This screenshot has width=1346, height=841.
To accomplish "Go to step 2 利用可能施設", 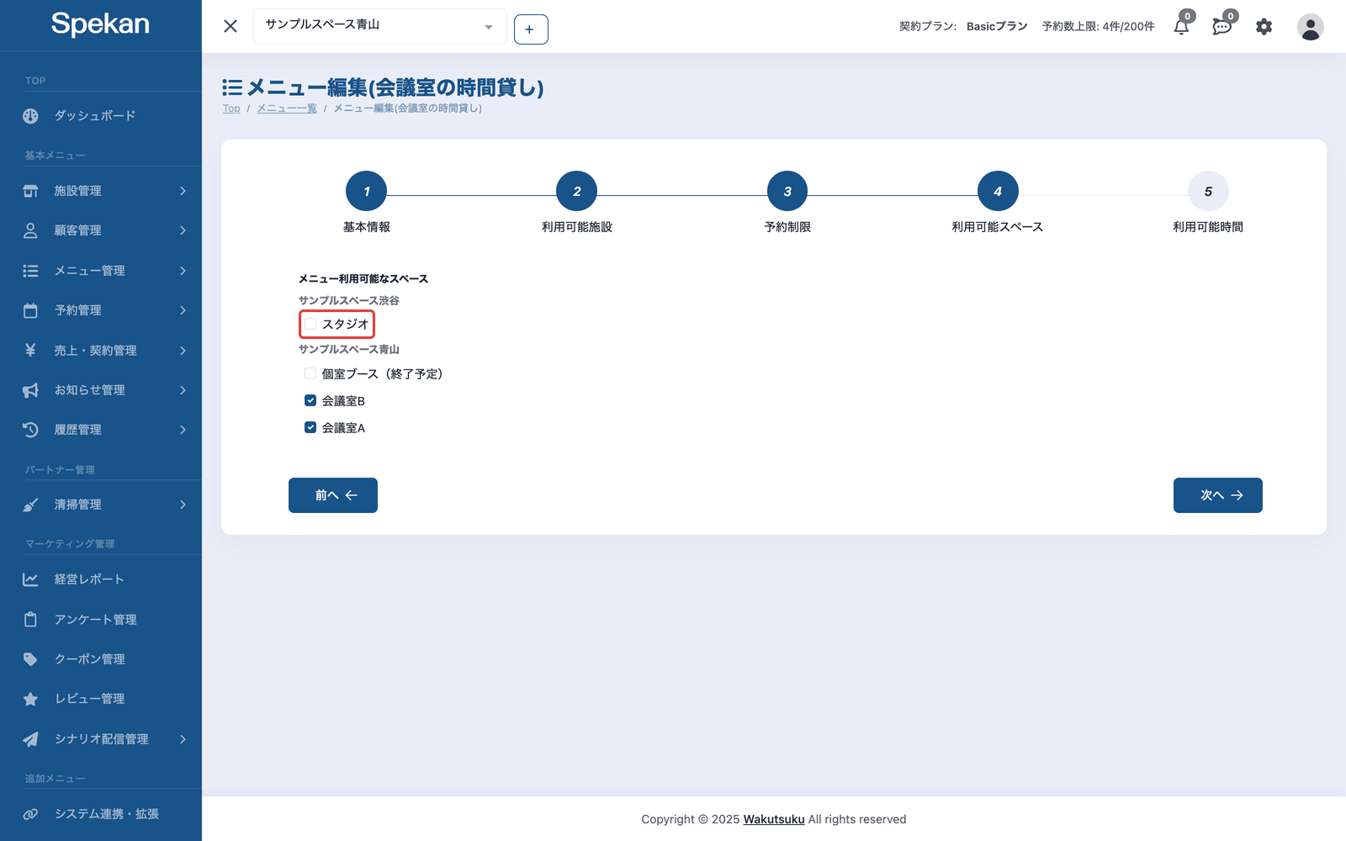I will click(x=576, y=192).
